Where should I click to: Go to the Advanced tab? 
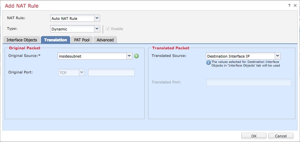pos(105,40)
